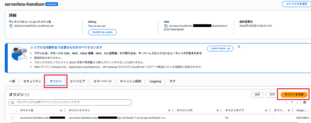Image resolution: width=311 pixels, height=123 pixels.
Task: Go to next page of origins
Action: [x=297, y=102]
